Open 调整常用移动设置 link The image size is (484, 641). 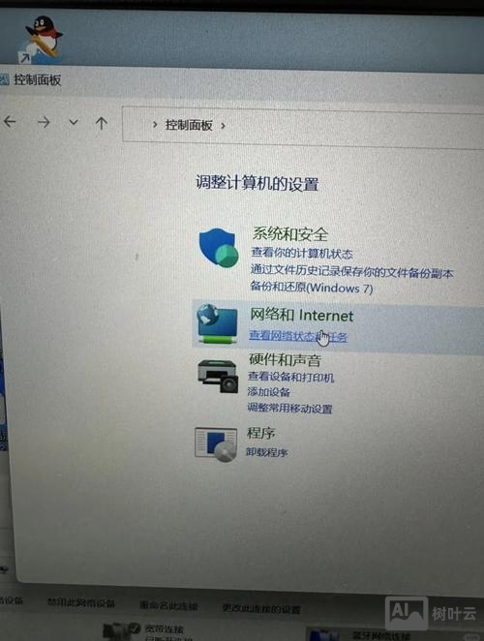pos(289,408)
